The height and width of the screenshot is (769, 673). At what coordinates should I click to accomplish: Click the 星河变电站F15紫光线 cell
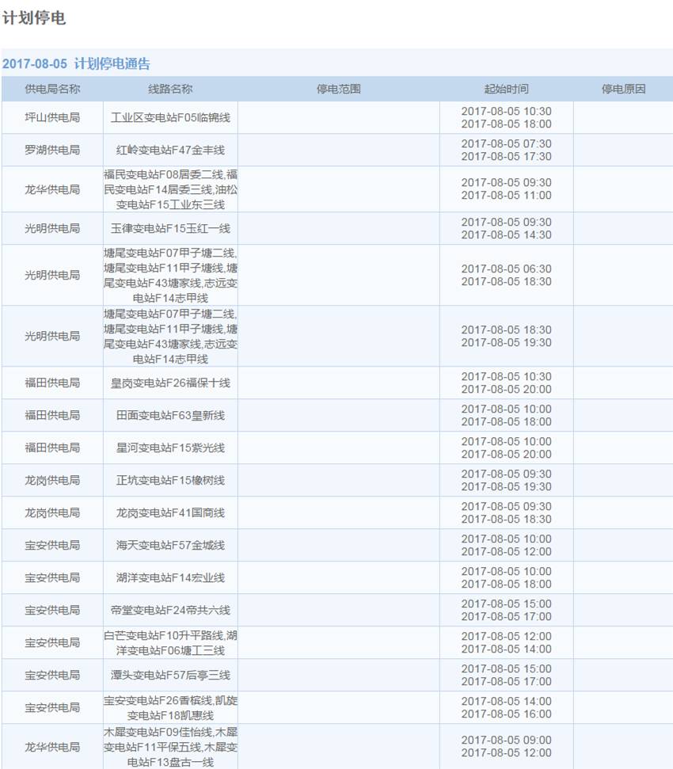pyautogui.click(x=170, y=447)
